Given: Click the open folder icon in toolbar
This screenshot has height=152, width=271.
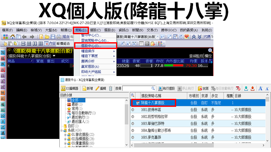Looking at the screenshot, I should click(47, 37).
